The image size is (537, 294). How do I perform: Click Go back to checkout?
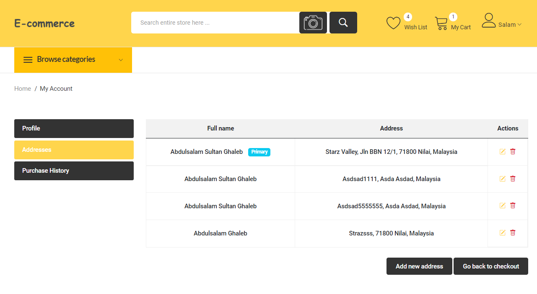(x=490, y=266)
